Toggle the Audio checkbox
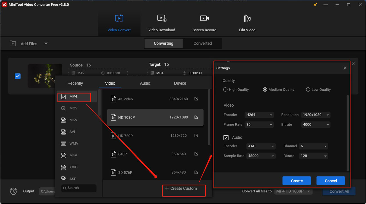Viewport: 366px width, 204px height. click(226, 138)
